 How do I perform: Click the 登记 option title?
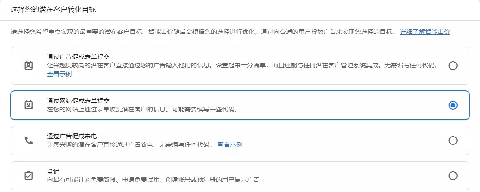pyautogui.click(x=53, y=171)
